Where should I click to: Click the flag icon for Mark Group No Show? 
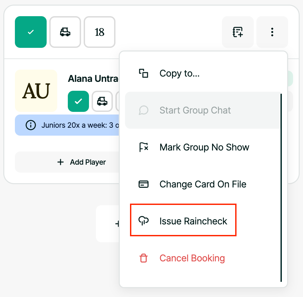tap(144, 147)
